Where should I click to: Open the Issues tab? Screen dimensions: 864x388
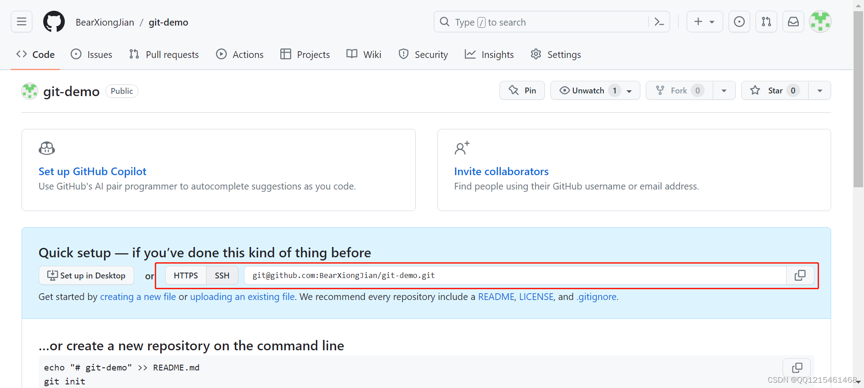tap(91, 54)
